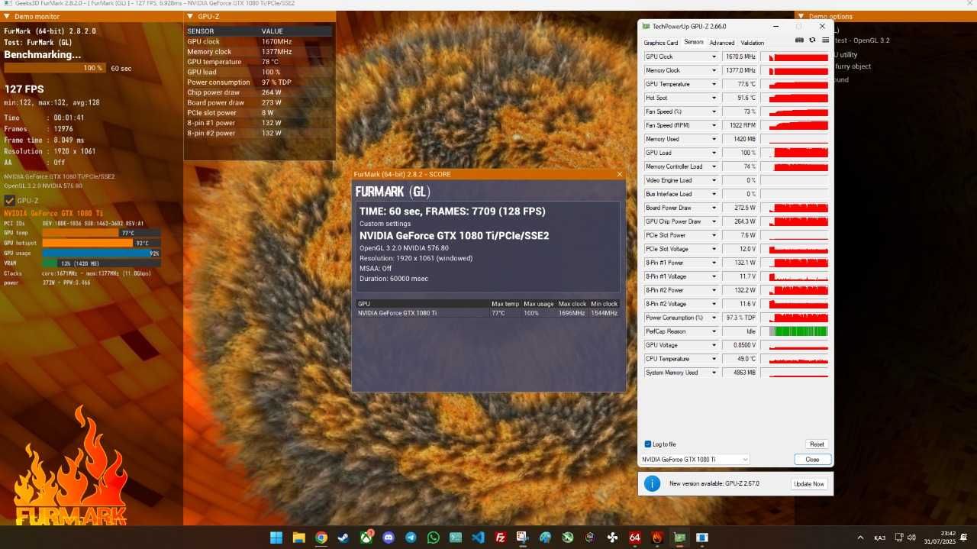Open Windows Start menu
The height and width of the screenshot is (549, 977).
click(x=276, y=538)
